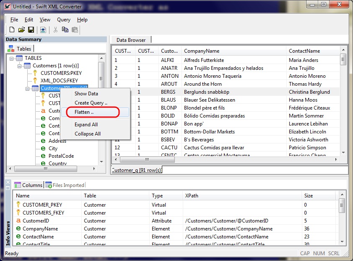Viewport: 353px width, 261px height.
Task: Close the Info Views panel
Action: [8, 182]
